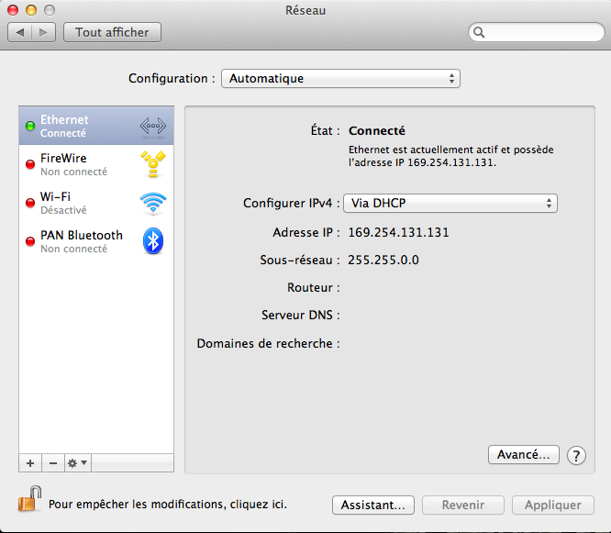611x533 pixels.
Task: Click the Ethernet double-arrow icon
Action: click(152, 126)
